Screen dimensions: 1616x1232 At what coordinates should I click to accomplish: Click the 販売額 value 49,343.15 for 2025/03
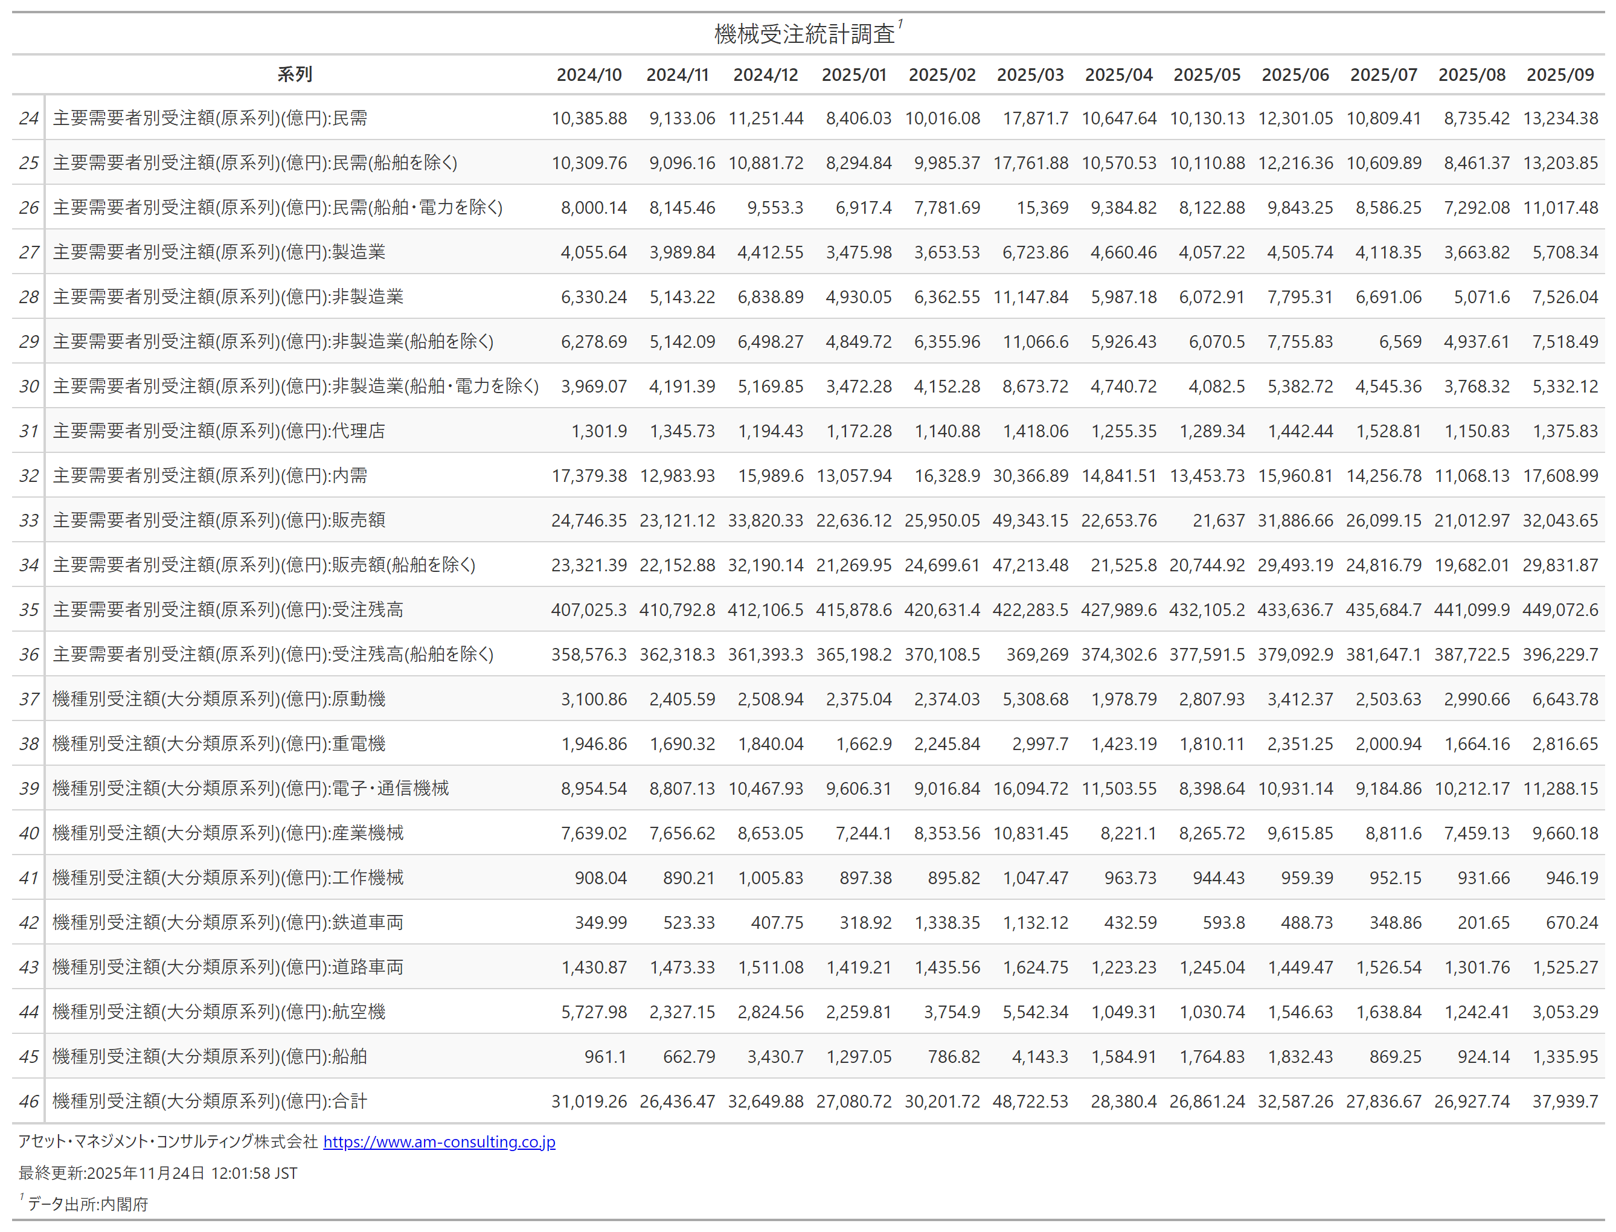[1030, 521]
